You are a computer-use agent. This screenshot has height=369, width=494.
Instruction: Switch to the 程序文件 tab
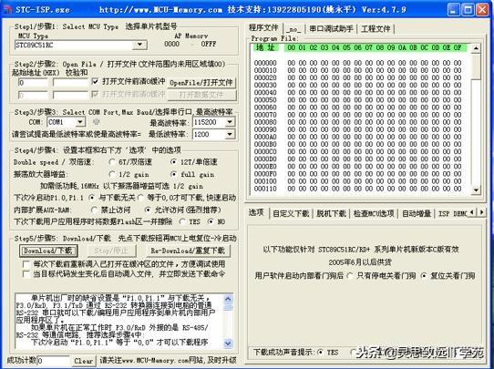click(x=263, y=28)
